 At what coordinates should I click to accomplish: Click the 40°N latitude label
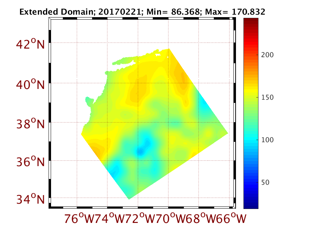30,85
